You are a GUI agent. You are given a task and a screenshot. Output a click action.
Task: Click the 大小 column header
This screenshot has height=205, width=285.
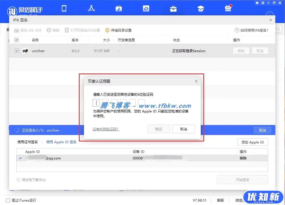click(106, 40)
